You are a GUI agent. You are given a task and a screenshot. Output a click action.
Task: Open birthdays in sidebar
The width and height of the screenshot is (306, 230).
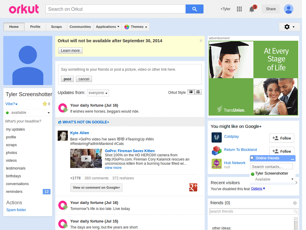pos(13,176)
